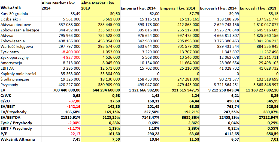Select the bold "C/ZO" row label
Screen dimensions: 279x142
pyautogui.click(x=5, y=101)
